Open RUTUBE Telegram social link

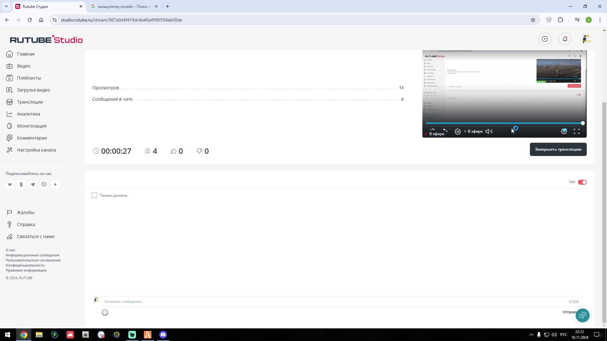[33, 184]
